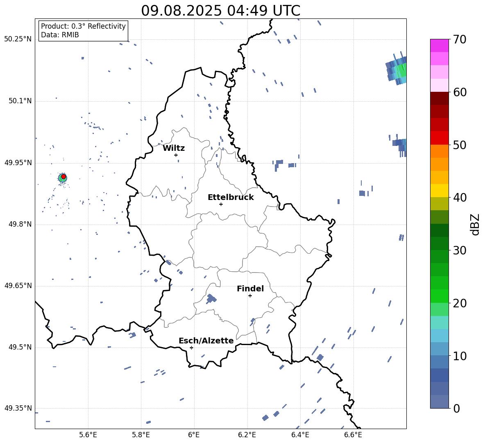
Task: Click the colorbar tick label 50
Action: [460, 145]
